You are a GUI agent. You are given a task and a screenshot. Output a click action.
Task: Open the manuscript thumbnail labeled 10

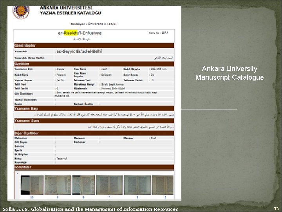(x=32, y=185)
